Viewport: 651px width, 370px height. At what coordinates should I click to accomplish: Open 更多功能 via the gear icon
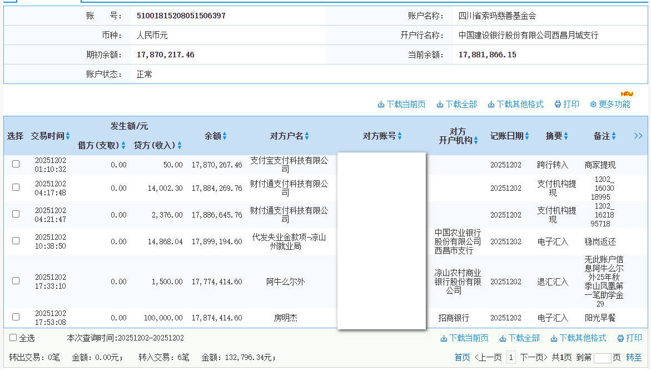click(593, 104)
